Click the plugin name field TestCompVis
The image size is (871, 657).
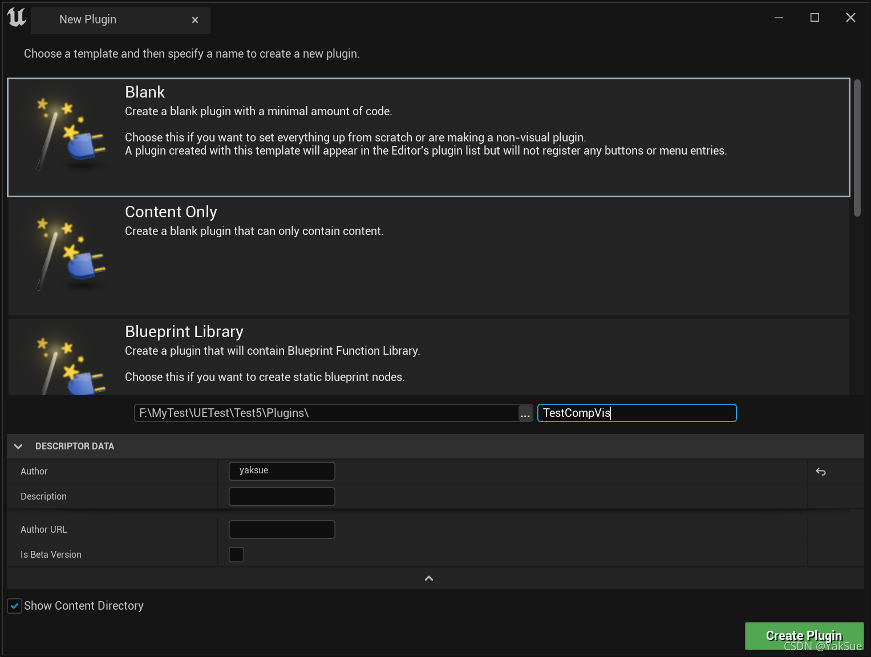point(637,413)
